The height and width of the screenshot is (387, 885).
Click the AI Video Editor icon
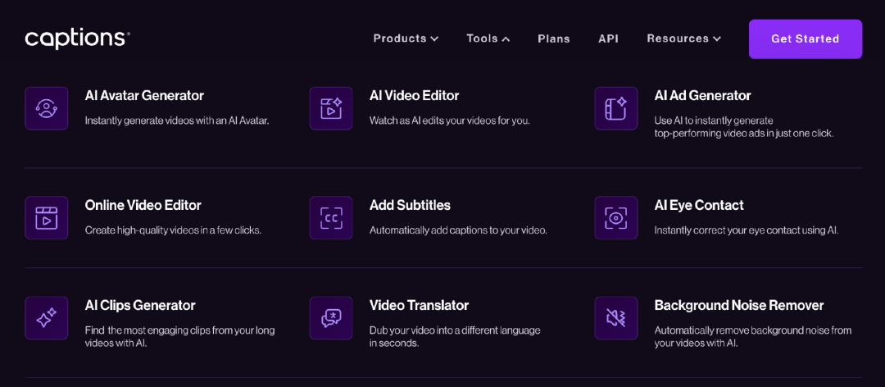pos(331,108)
